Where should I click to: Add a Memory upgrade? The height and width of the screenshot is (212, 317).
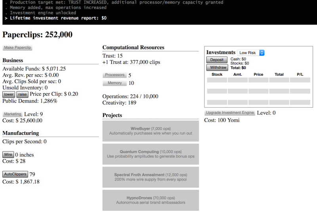click(115, 83)
